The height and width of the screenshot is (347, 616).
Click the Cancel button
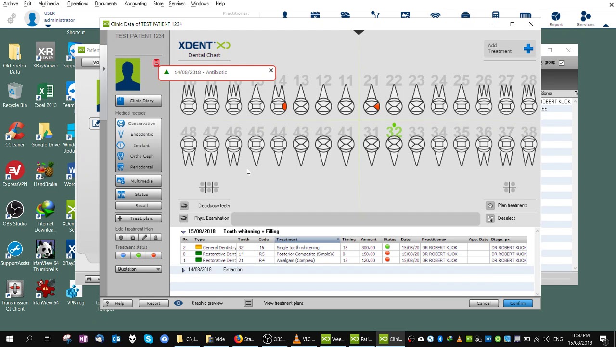pos(484,303)
